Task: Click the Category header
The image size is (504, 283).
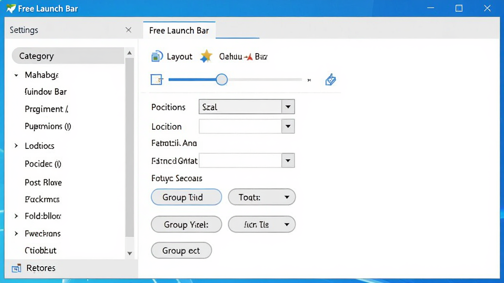Action: pos(68,56)
